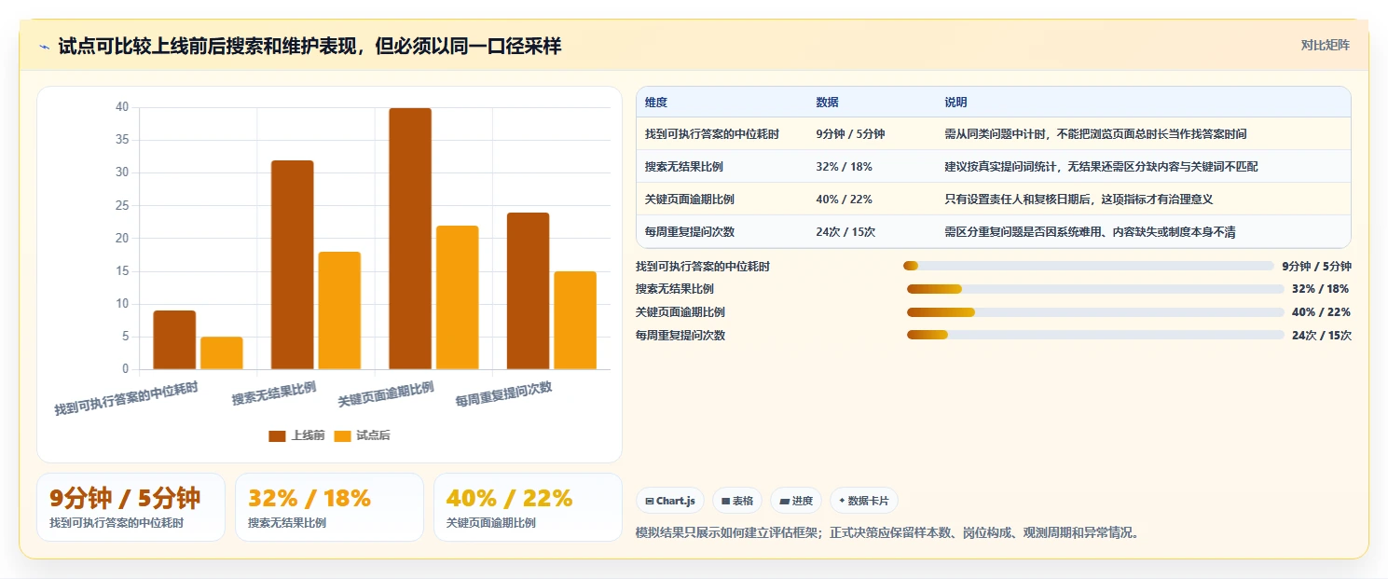Select the 关键页面逾期比例 table row label
Screen dimensions: 1388x579
point(689,200)
